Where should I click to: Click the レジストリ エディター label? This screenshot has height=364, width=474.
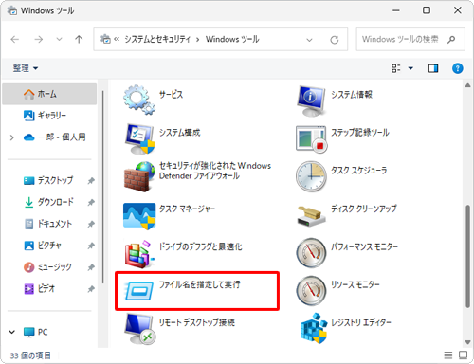tap(361, 322)
